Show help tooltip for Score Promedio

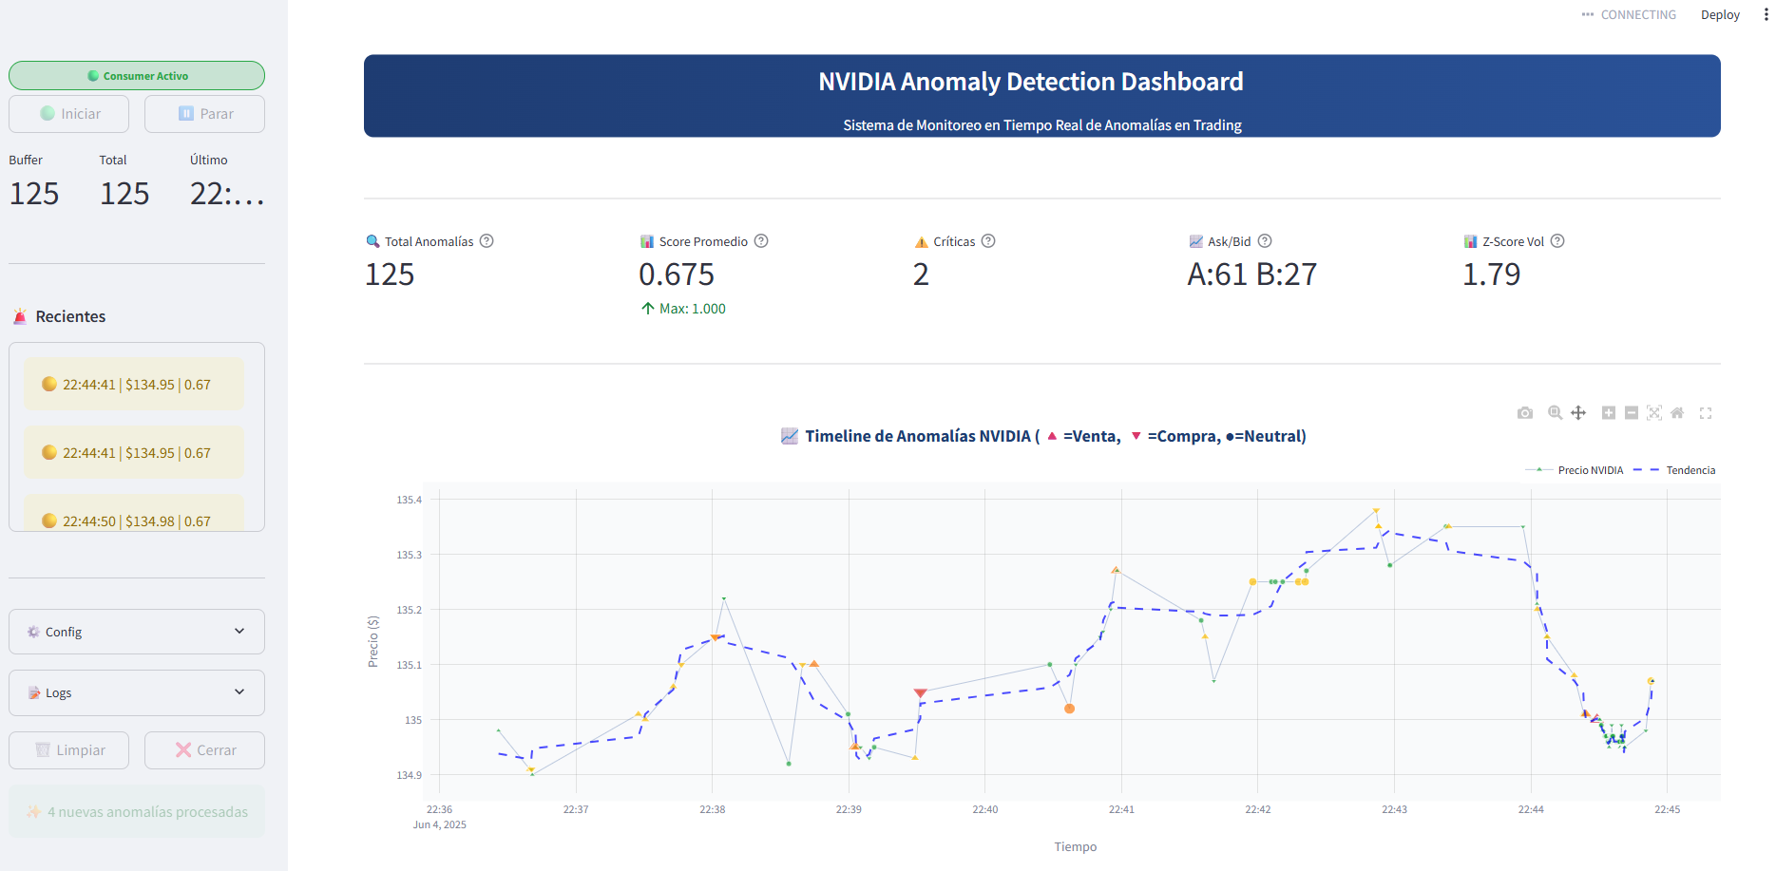coord(761,241)
